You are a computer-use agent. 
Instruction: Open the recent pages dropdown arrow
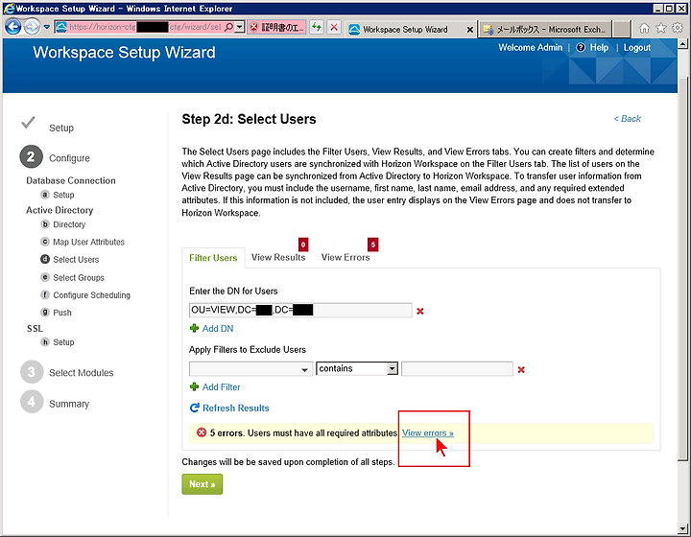point(47,27)
